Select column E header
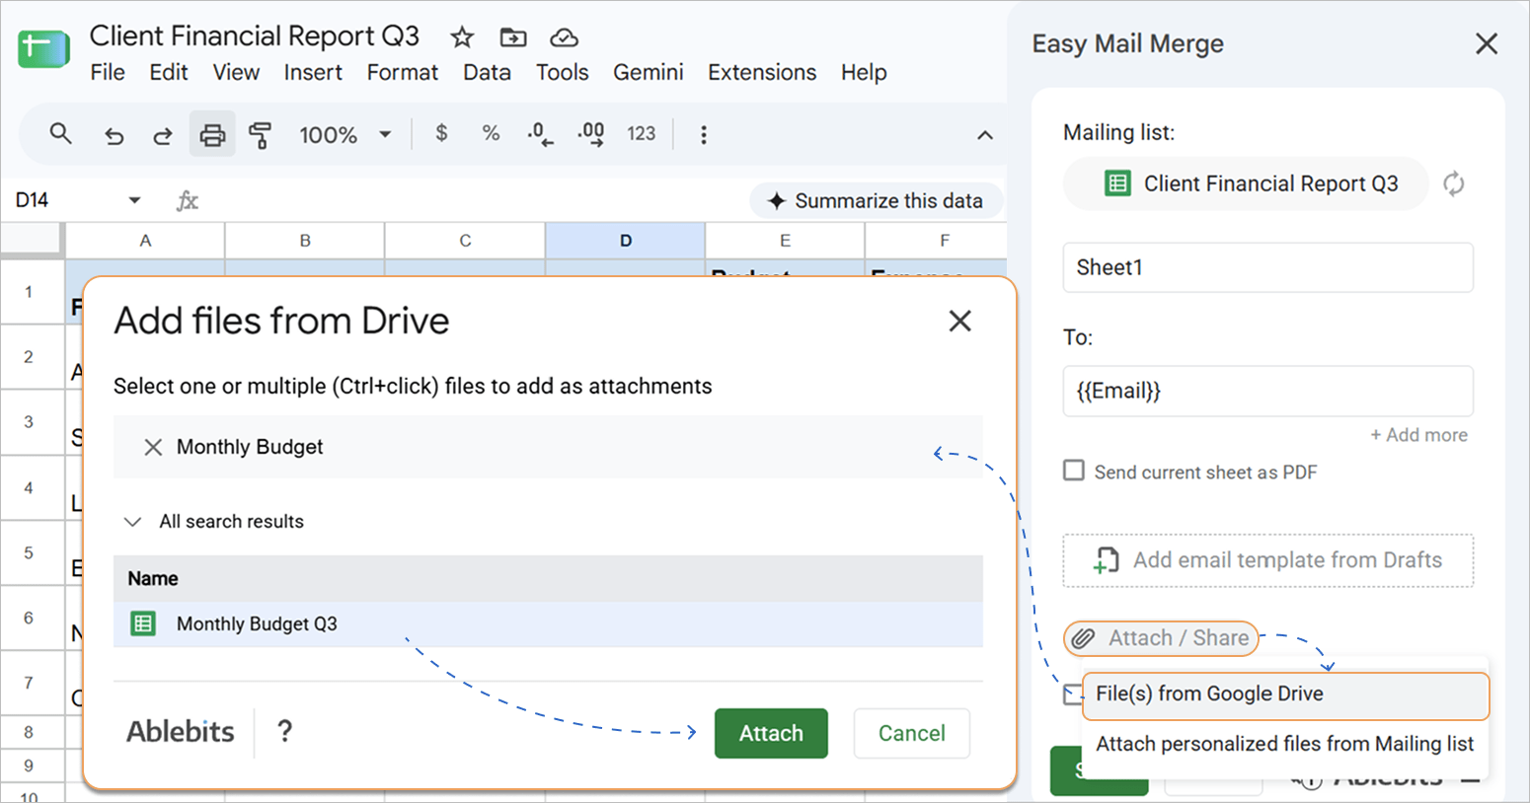The height and width of the screenshot is (803, 1530). 785,241
